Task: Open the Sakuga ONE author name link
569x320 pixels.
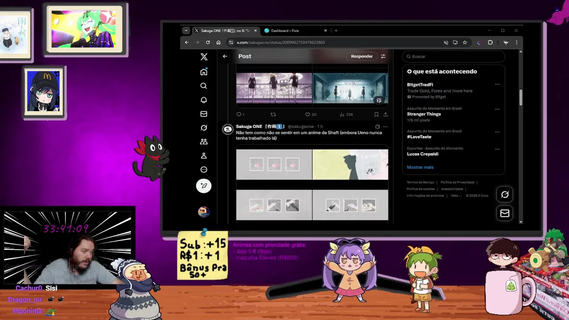Action: coord(260,127)
